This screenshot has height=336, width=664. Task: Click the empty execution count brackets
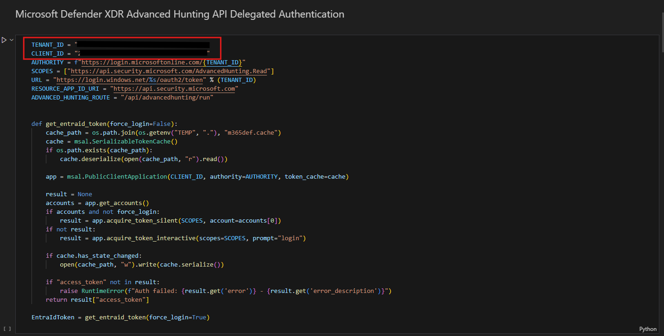tap(6, 329)
